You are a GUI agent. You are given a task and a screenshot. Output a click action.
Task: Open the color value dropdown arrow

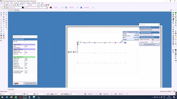pyautogui.click(x=62, y=7)
